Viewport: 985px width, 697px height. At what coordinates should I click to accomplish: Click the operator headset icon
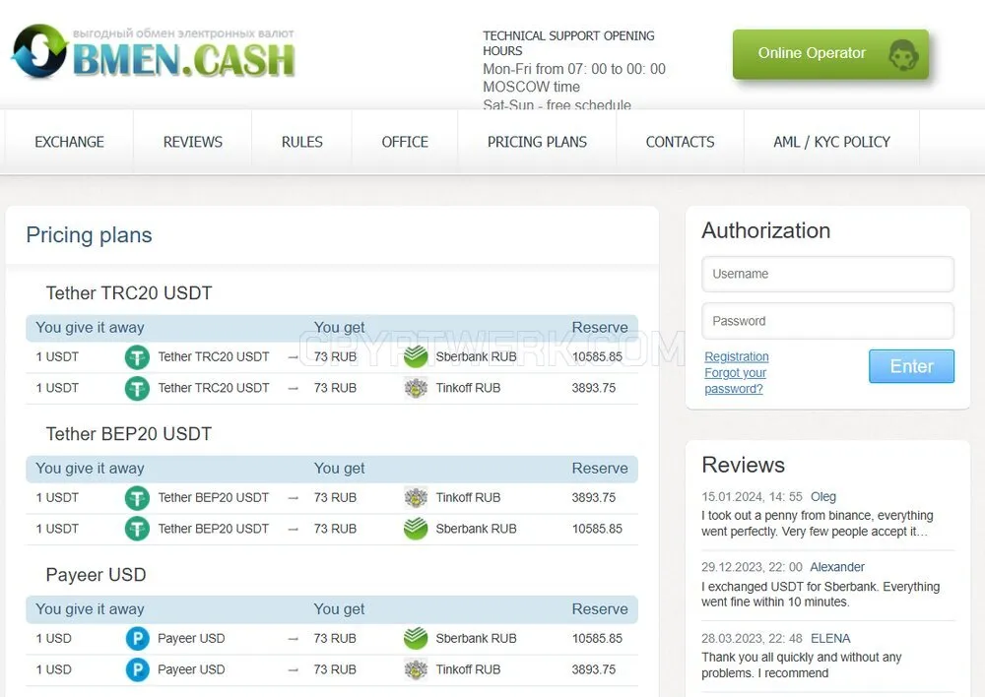[903, 54]
